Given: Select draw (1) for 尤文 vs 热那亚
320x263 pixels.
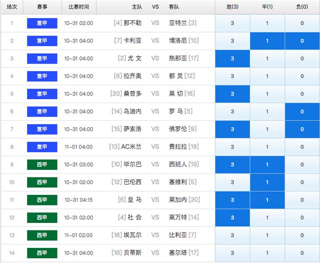Looking at the screenshot, I should pos(267,59).
